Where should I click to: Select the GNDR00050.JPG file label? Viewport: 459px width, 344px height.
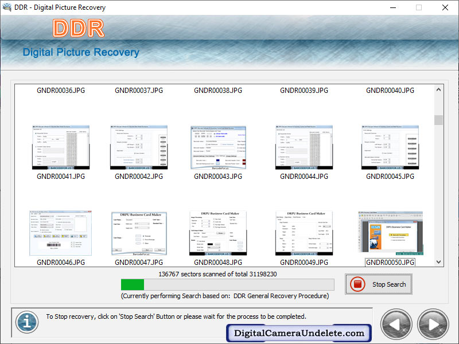pyautogui.click(x=390, y=262)
